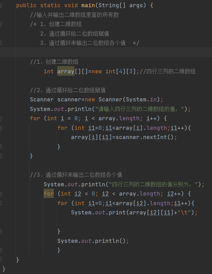The height and width of the screenshot is (274, 212).
Task: Click the number 4 in new int[4][3]
Action: point(121,71)
